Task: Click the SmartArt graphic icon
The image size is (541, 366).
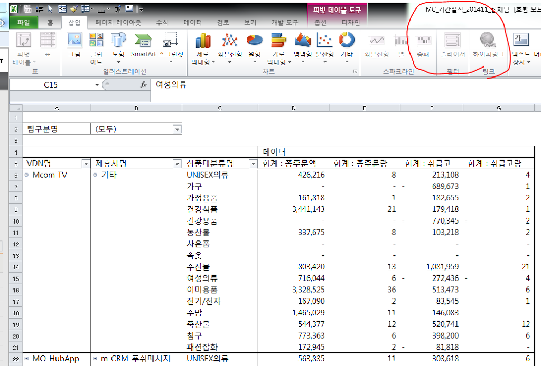Action: point(143,45)
